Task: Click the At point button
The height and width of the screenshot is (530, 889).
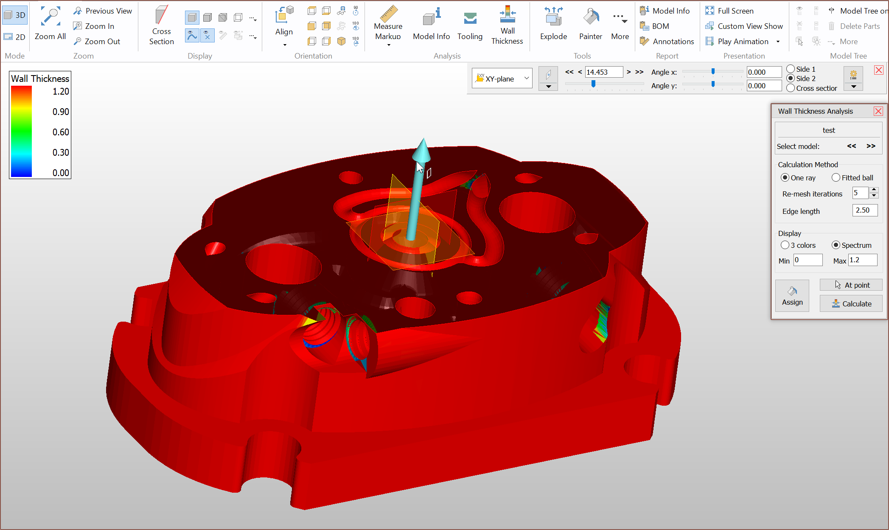Action: [851, 285]
